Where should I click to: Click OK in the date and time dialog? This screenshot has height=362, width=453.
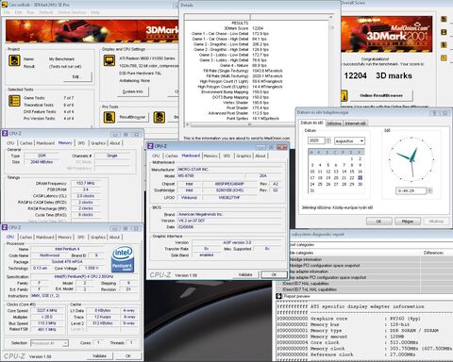378,222
